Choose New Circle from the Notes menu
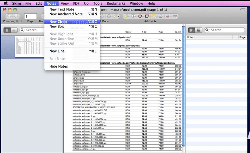Viewport: 250px width, 153px height. click(x=58, y=21)
